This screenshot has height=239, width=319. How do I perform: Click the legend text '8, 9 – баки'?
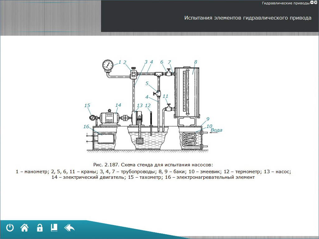tap(172, 172)
